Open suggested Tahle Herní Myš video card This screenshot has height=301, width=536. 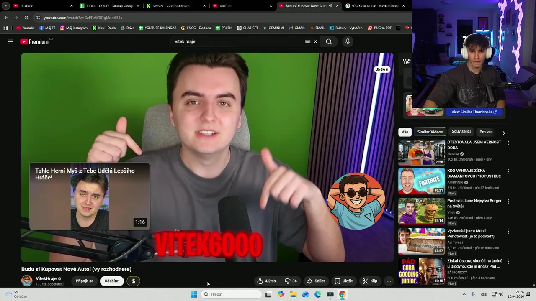pos(90,196)
